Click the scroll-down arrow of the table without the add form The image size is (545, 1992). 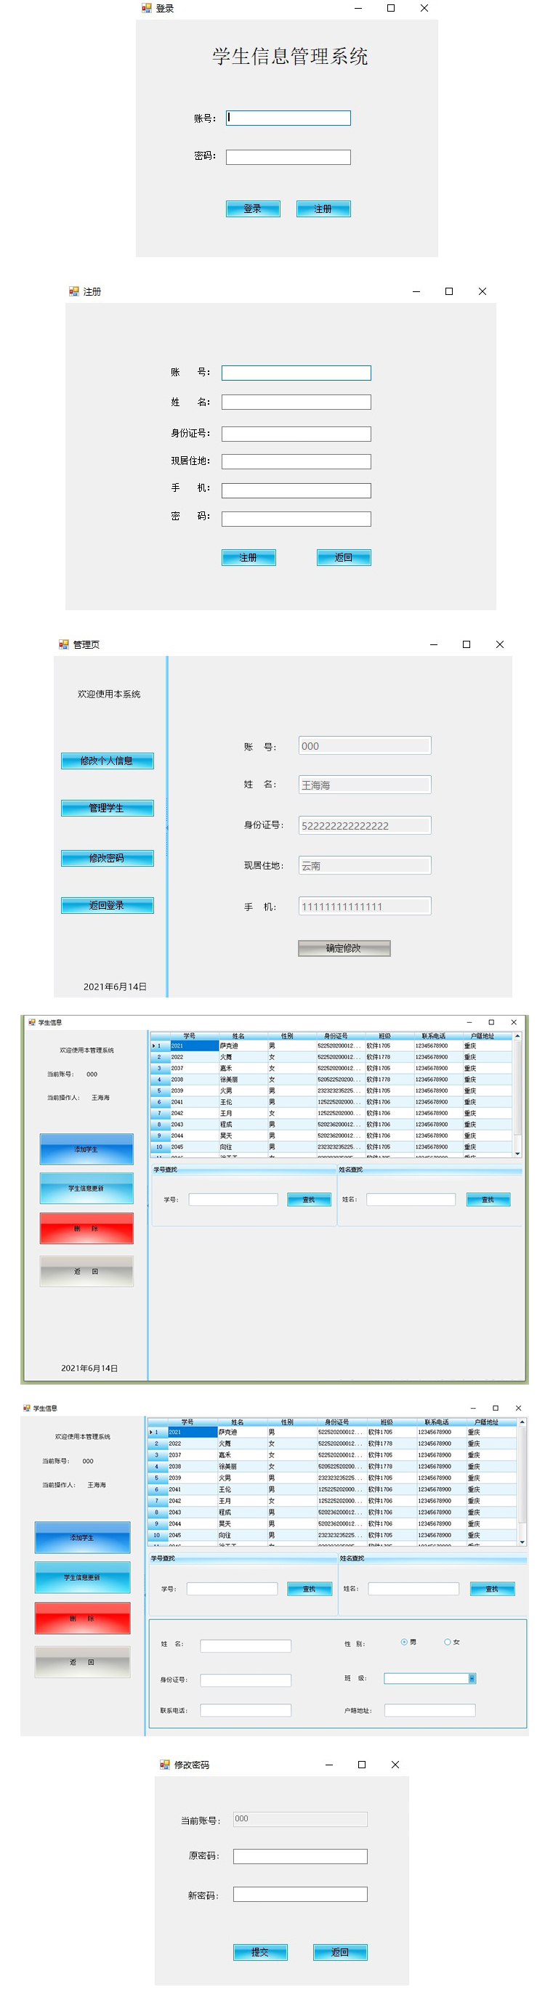tap(518, 1153)
